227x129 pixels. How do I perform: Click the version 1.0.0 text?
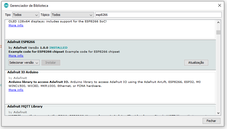point(44,48)
